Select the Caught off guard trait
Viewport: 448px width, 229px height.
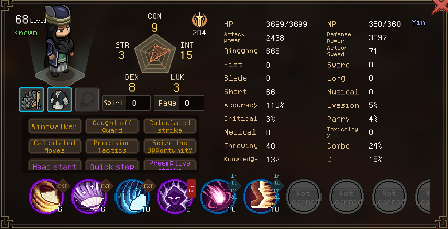pos(112,126)
